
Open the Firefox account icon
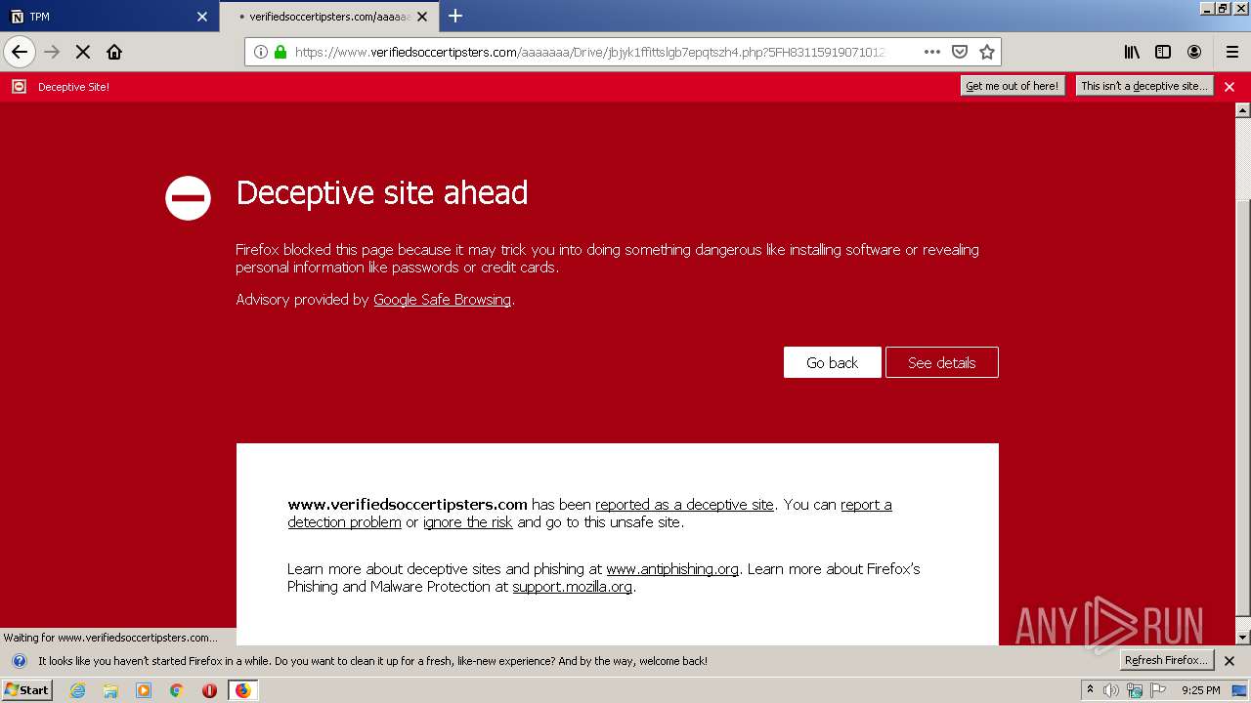tap(1194, 52)
